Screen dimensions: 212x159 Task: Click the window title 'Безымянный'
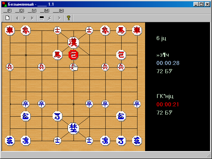[21, 4]
